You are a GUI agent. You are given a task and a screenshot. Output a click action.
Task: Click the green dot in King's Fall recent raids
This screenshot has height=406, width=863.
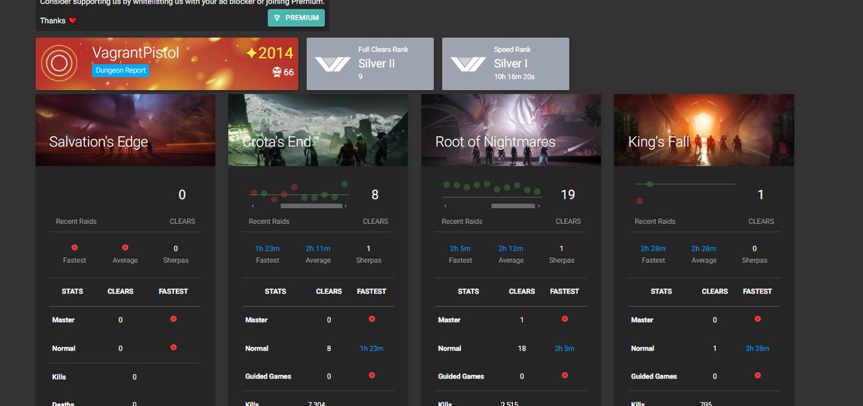(649, 184)
